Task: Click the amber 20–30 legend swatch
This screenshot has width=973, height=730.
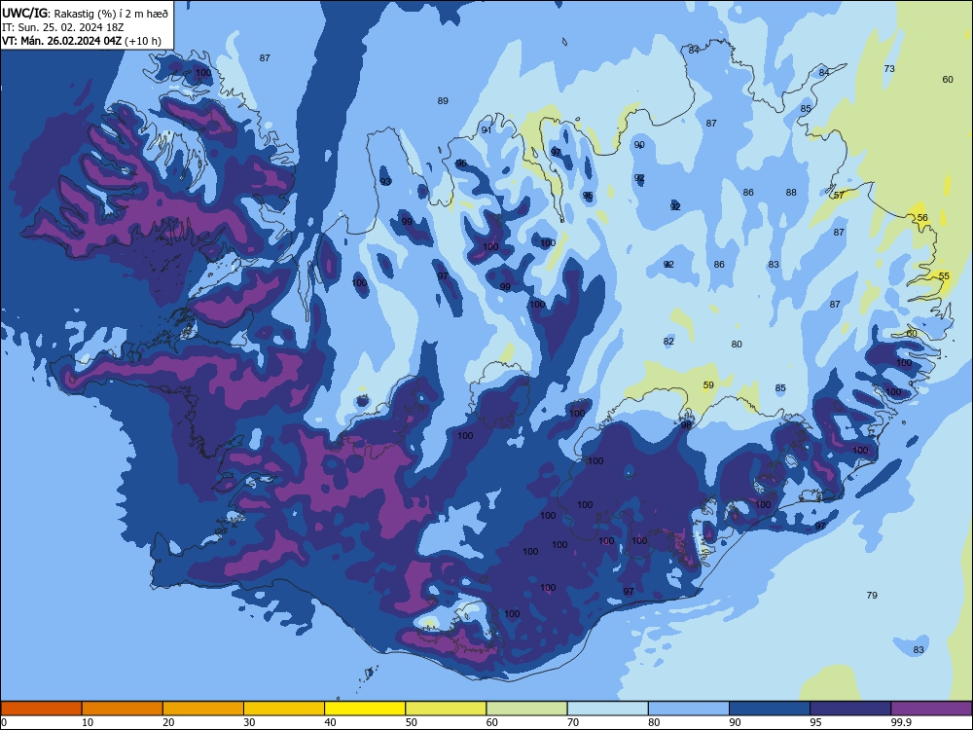Action: pyautogui.click(x=203, y=709)
